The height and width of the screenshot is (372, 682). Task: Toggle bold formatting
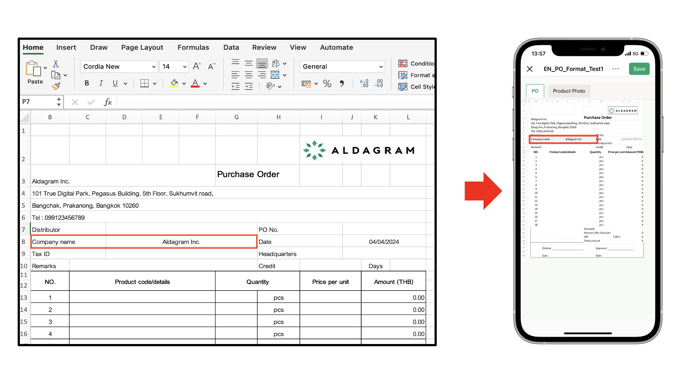87,83
